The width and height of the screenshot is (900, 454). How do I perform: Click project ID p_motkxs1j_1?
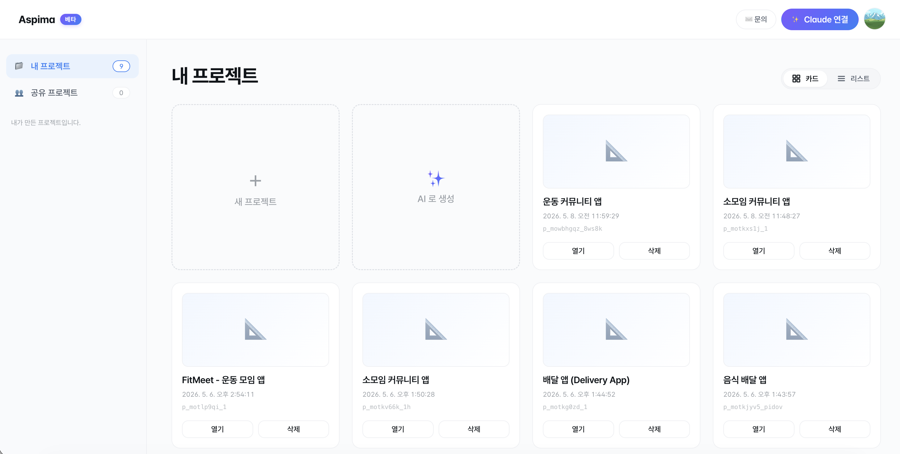[x=745, y=229]
